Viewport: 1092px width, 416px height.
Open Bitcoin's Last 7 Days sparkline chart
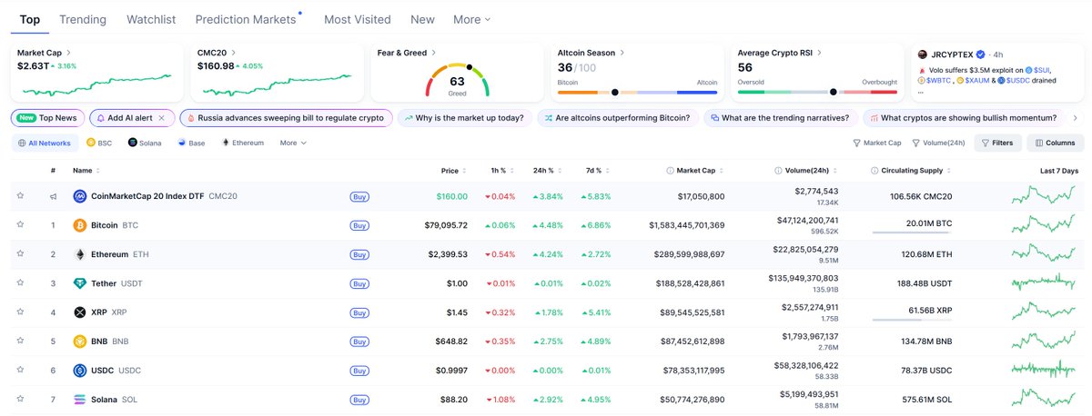pyautogui.click(x=1045, y=225)
